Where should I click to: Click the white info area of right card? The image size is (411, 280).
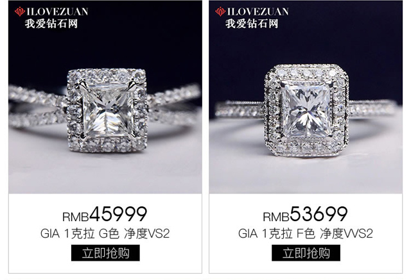306,233
